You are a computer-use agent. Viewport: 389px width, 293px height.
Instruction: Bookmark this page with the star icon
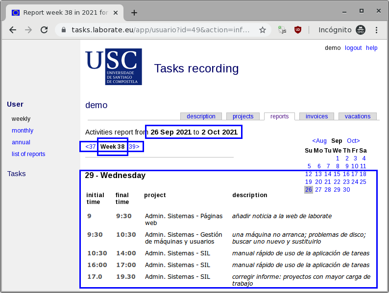[263, 30]
